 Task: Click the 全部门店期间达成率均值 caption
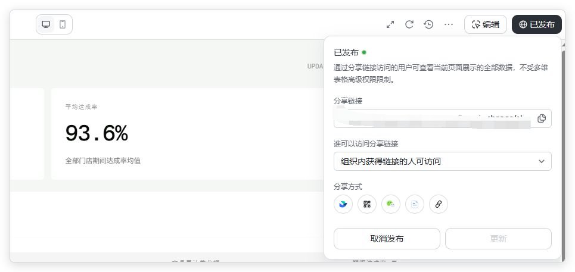(x=103, y=160)
